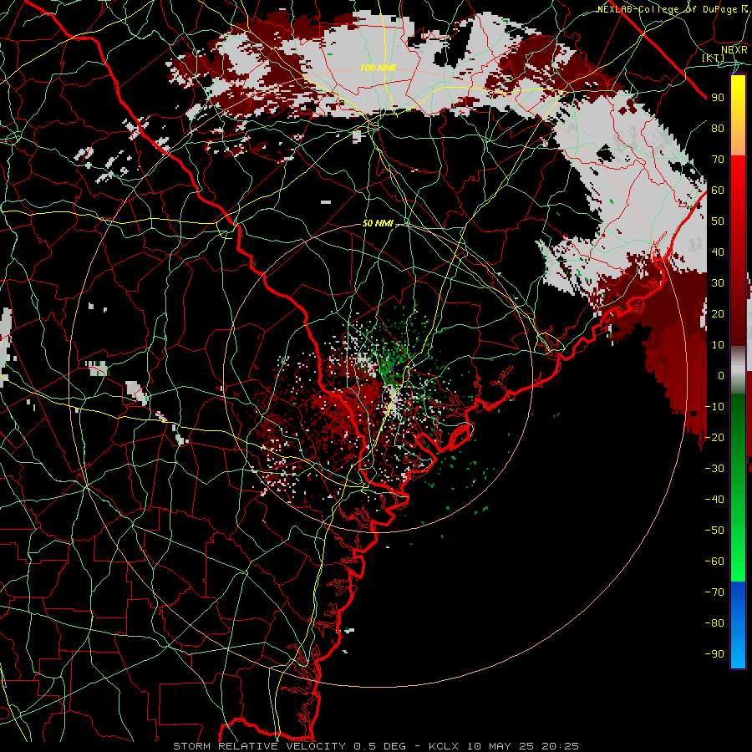752x752 pixels.
Task: Click the -30 value on the velocity scale
Action: [x=714, y=469]
